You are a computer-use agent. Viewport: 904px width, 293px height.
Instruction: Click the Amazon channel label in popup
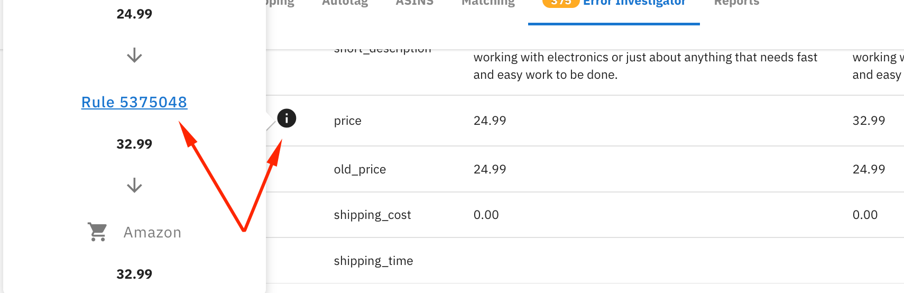pos(152,232)
